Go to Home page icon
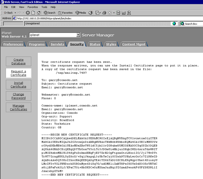Viewport: 203px width, 179px height. pos(39,13)
